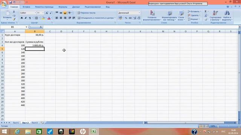The width and height of the screenshot is (241, 135).
Task: Open Форматировать как таблицу gallery
Action: (169, 15)
